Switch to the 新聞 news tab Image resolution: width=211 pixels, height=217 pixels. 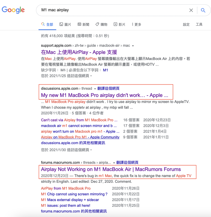coord(83,25)
